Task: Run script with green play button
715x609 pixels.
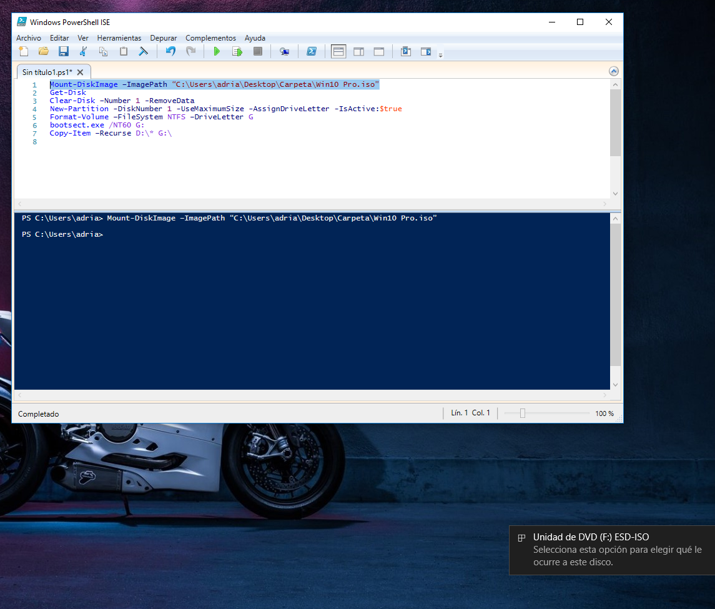Action: pyautogui.click(x=217, y=52)
